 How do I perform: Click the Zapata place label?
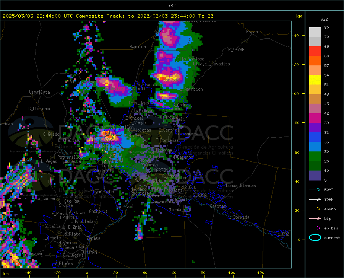[94, 238]
